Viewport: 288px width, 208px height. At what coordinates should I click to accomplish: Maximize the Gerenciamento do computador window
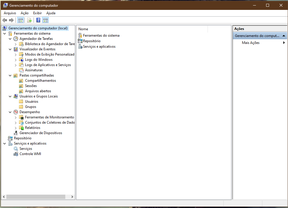pos(268,5)
